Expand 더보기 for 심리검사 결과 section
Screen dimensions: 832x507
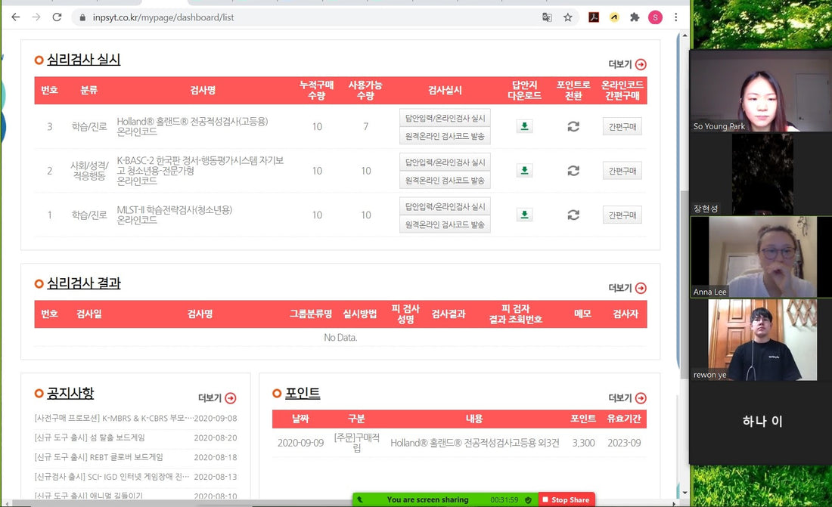tap(627, 288)
